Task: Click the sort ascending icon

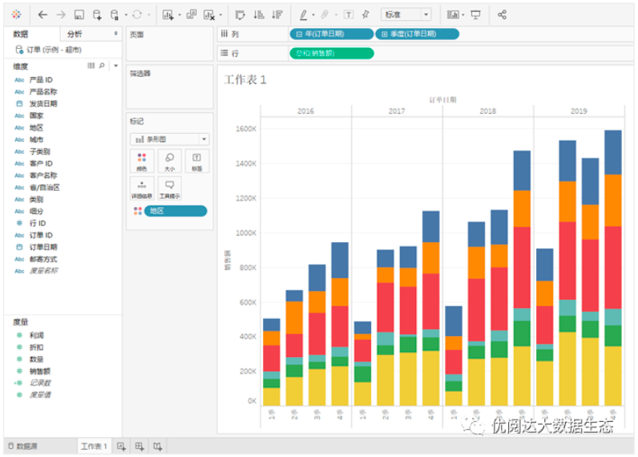Action: [258, 14]
